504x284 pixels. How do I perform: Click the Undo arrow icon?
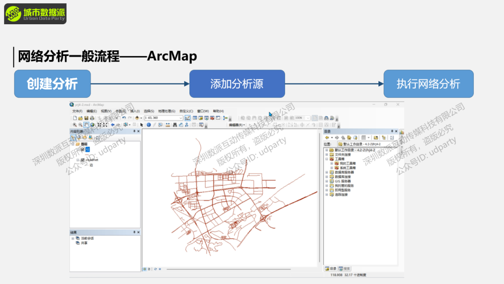pyautogui.click(x=124, y=118)
